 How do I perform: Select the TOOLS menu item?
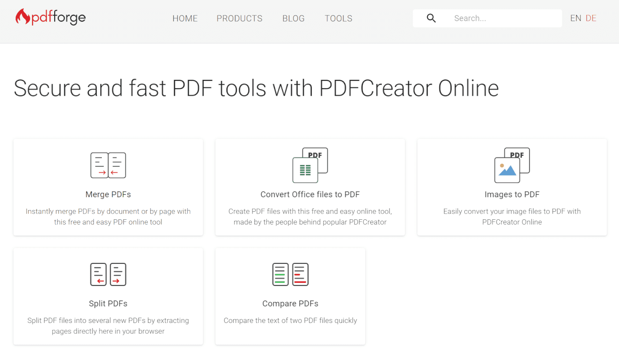pos(339,19)
